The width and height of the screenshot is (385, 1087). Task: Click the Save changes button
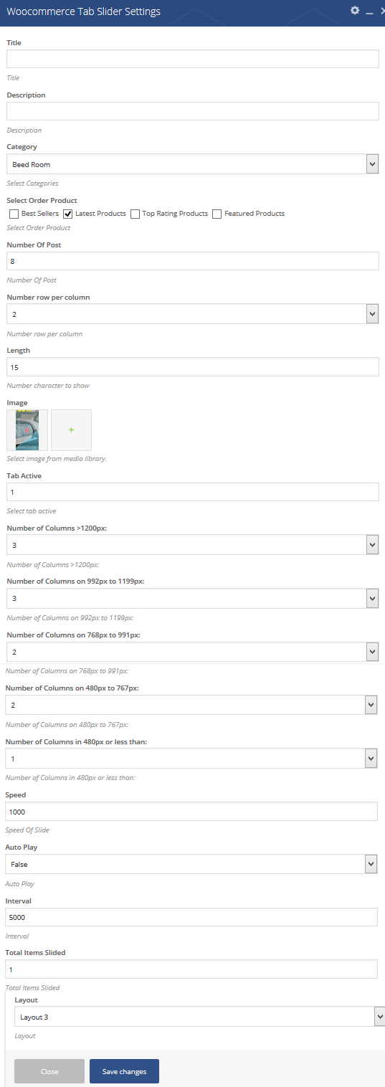pos(124,1071)
